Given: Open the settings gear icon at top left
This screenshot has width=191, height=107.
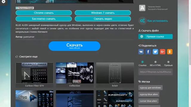Looking at the screenshot, I should [3, 1].
